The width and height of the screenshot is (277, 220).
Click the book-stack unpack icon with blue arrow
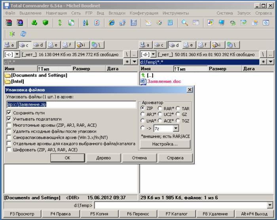(x=20, y=23)
